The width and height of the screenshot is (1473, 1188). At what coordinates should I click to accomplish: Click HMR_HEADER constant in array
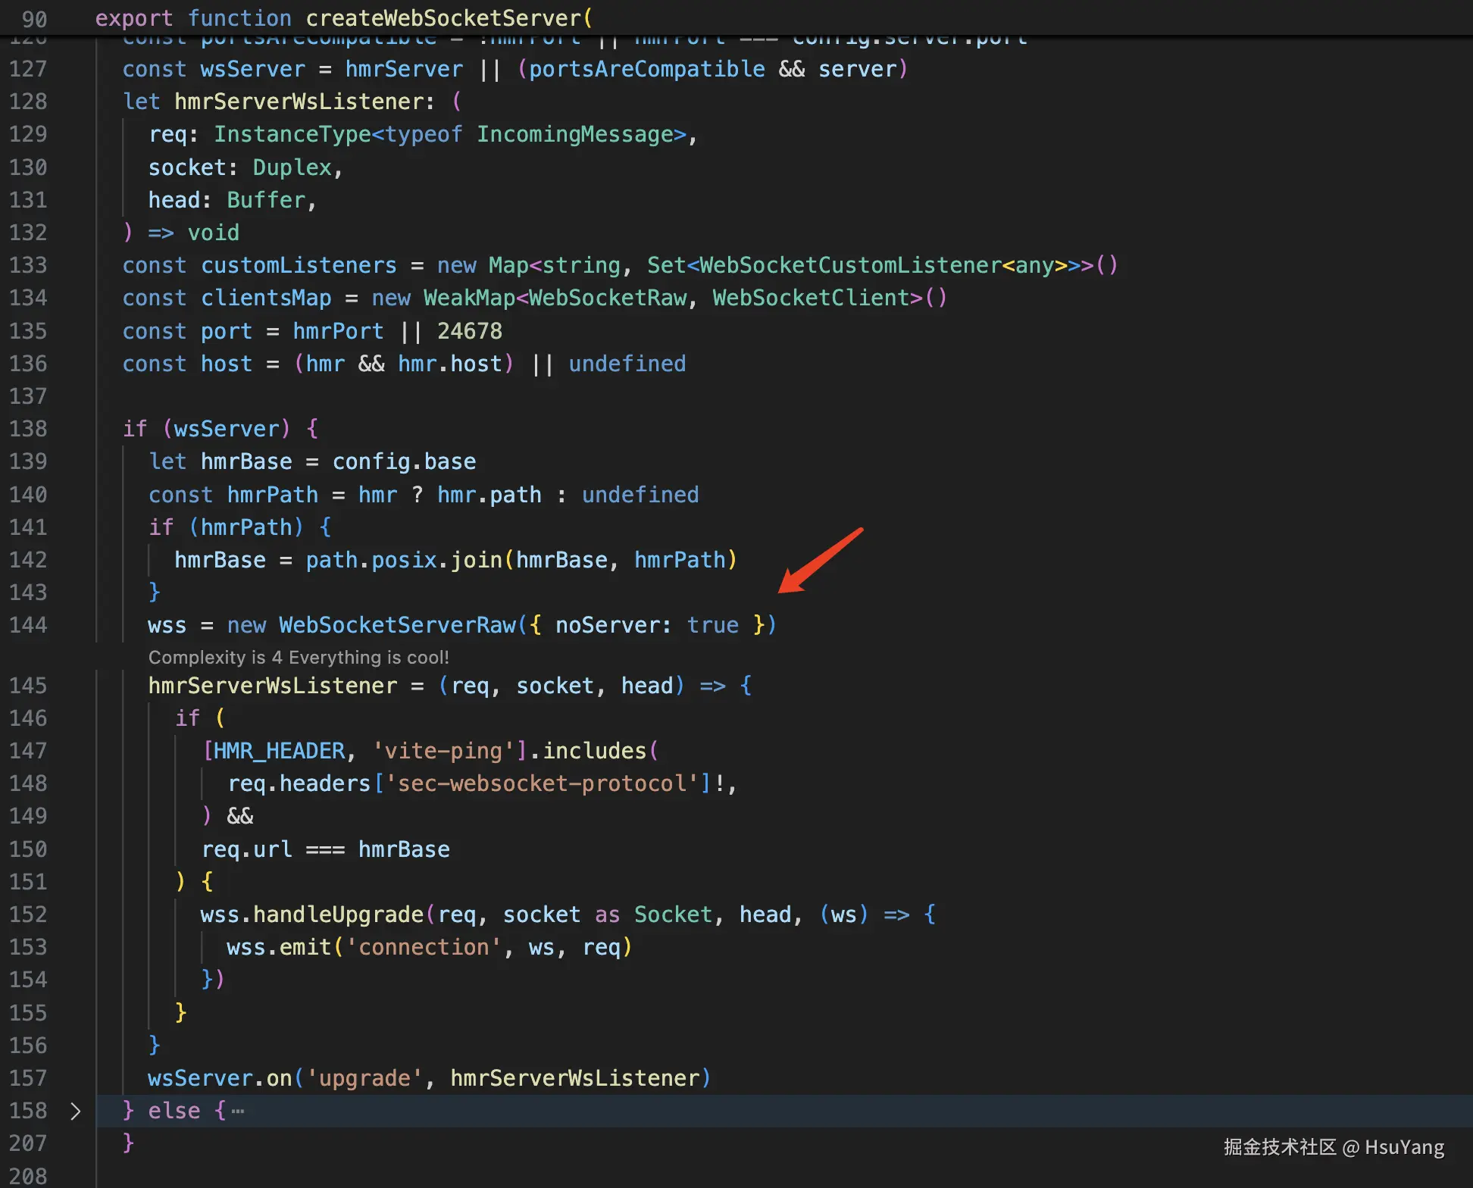coord(279,751)
